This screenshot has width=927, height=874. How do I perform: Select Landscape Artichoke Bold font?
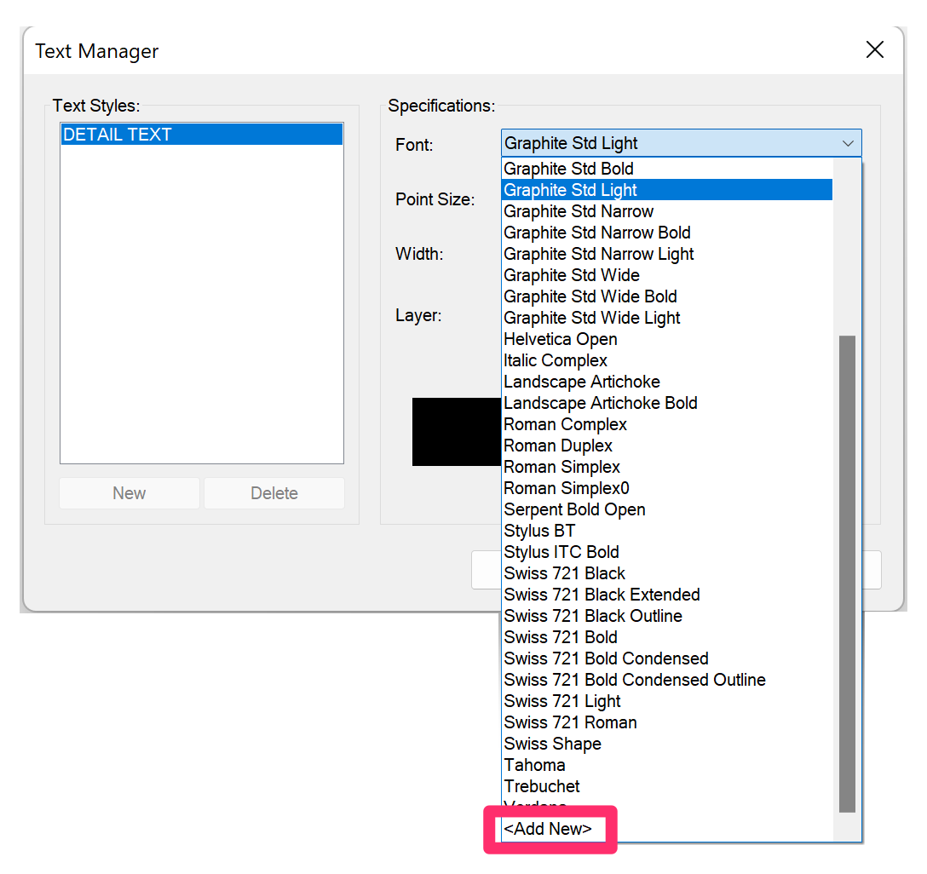tap(600, 403)
